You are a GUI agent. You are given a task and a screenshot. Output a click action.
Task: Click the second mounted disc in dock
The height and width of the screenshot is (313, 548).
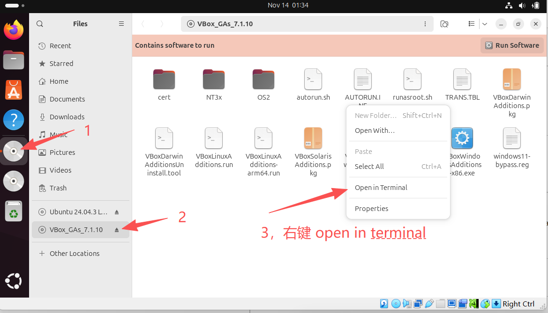click(x=14, y=181)
